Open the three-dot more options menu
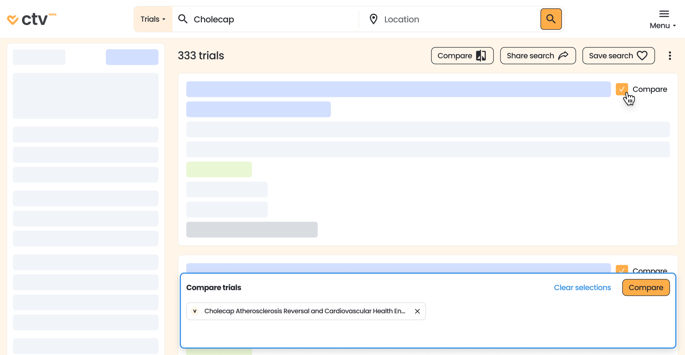Viewport: 685px width, 355px height. click(670, 56)
